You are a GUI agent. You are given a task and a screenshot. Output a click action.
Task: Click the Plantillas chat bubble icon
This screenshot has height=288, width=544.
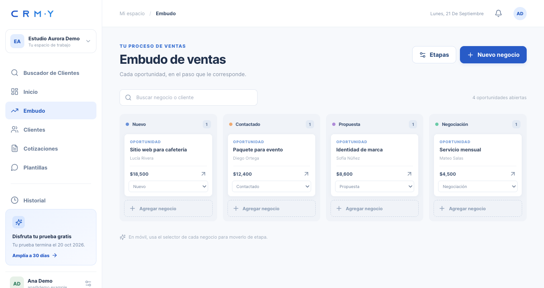[x=14, y=167]
